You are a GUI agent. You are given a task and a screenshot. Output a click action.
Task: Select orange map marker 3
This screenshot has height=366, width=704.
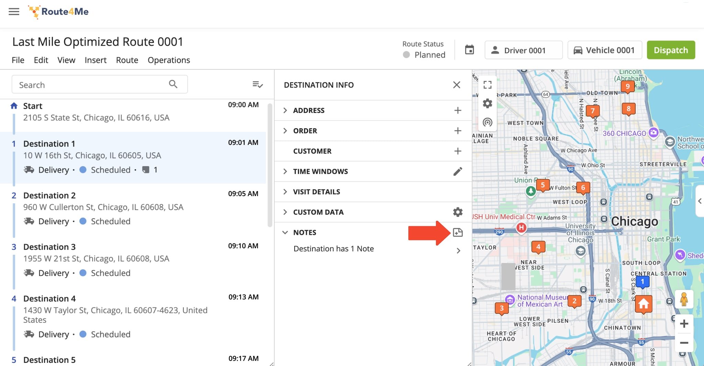[502, 309]
